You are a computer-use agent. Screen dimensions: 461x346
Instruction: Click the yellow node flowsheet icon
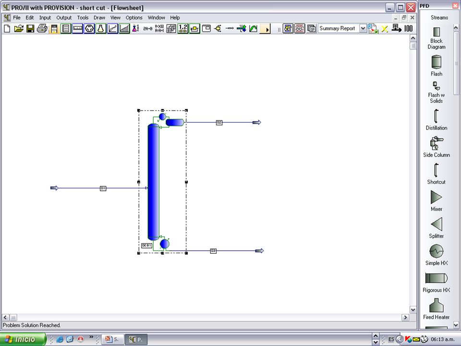[218, 28]
